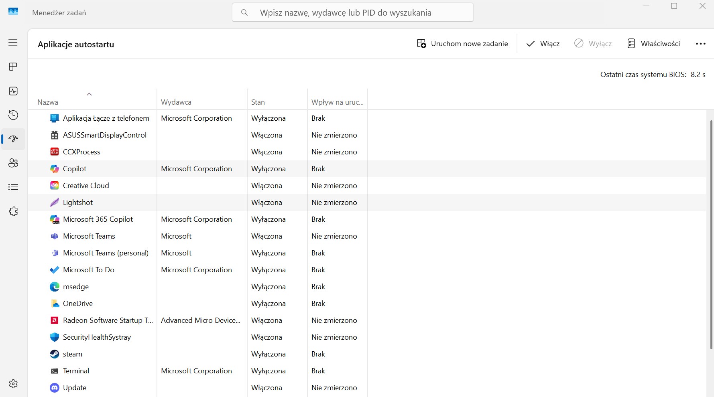Disable startup app with Wyłącz

[x=593, y=43]
